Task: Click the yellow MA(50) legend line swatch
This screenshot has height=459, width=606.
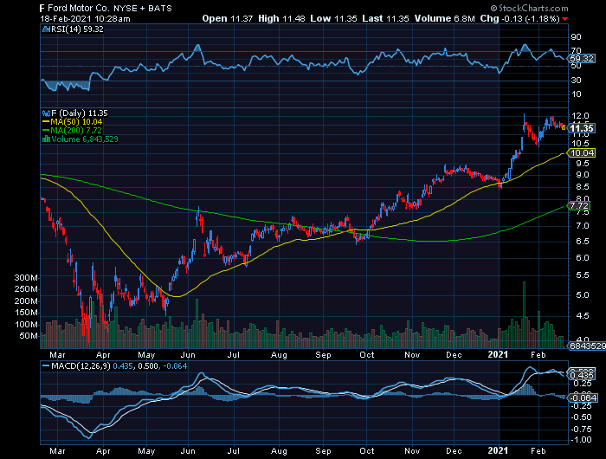Action: coord(46,122)
